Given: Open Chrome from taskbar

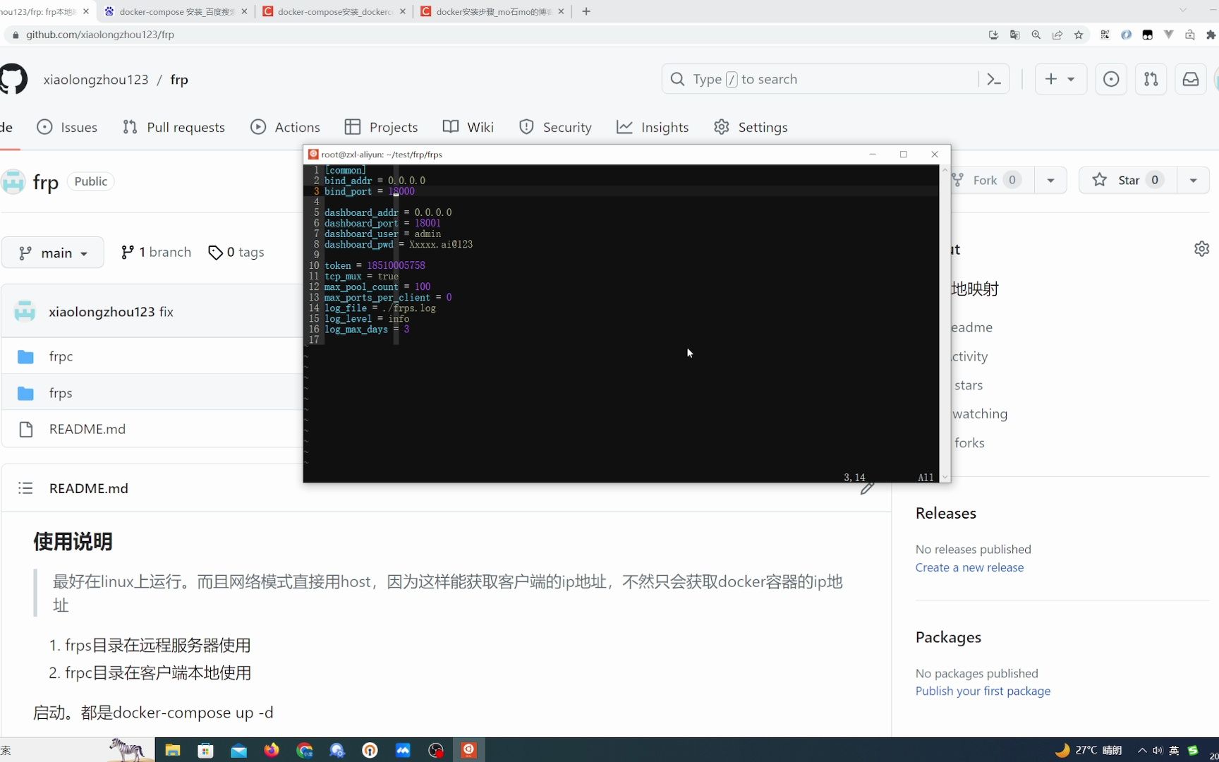Looking at the screenshot, I should pyautogui.click(x=304, y=750).
